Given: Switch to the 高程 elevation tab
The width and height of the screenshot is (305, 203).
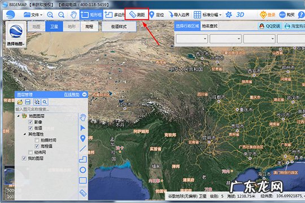Looking at the screenshot, I should point(89,27).
